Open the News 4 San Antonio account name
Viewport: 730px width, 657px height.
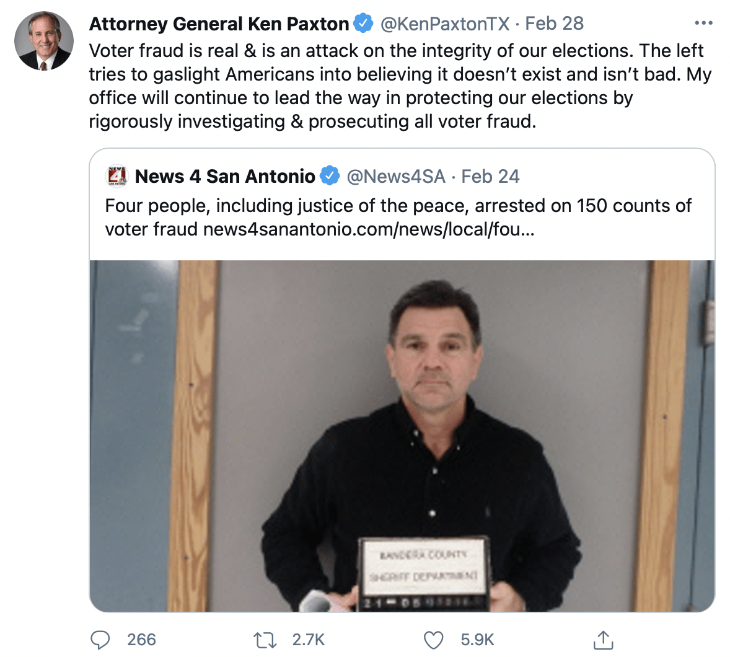coord(225,177)
